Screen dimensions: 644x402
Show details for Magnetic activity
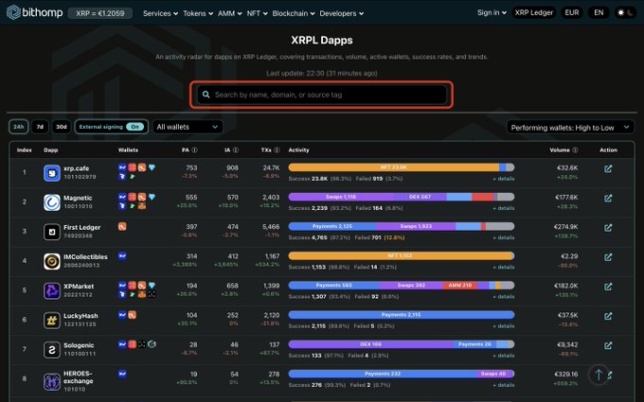[x=504, y=208]
